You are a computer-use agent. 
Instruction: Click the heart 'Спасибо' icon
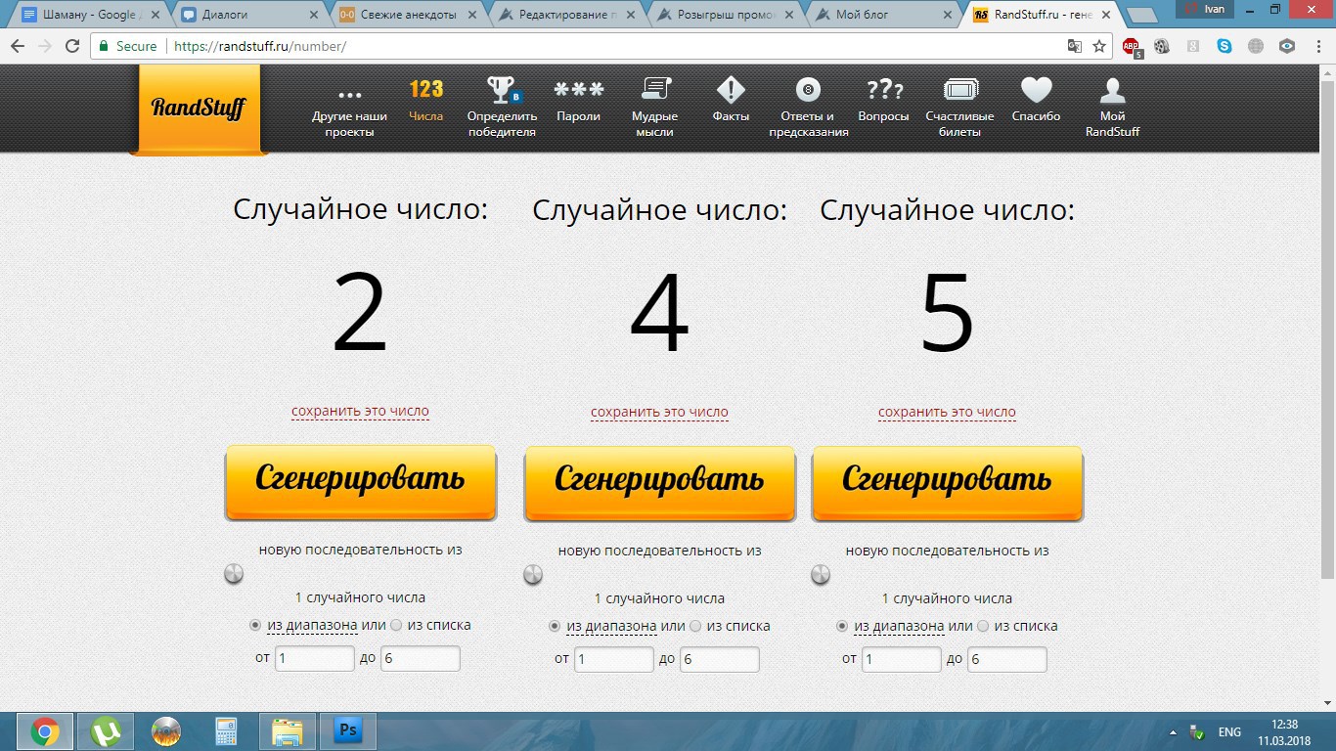pos(1036,91)
